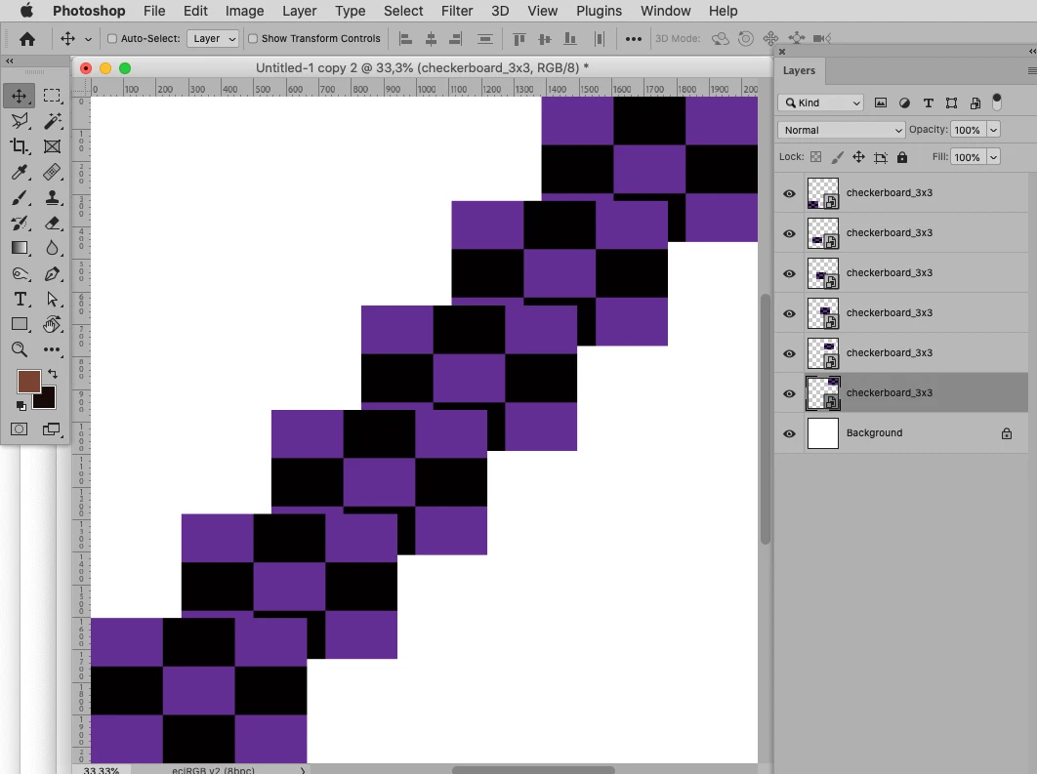
Task: Go to Photoshop Home screen
Action: tap(27, 39)
